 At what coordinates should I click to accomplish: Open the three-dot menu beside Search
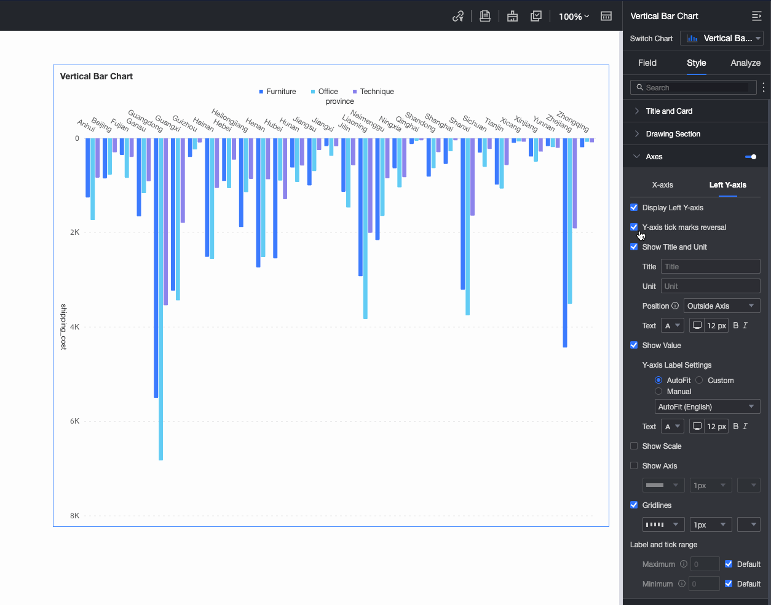[x=764, y=87]
